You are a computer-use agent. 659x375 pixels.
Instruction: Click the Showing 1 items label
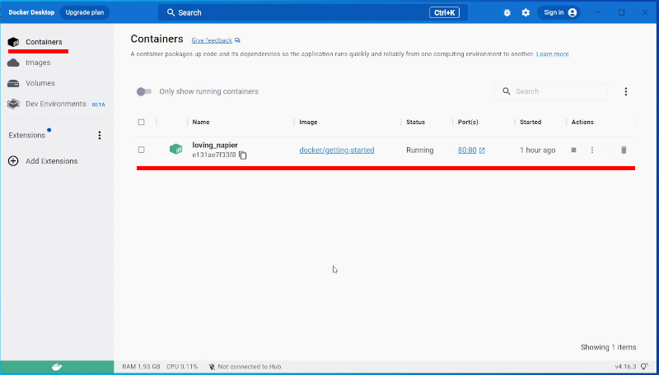pyautogui.click(x=608, y=347)
